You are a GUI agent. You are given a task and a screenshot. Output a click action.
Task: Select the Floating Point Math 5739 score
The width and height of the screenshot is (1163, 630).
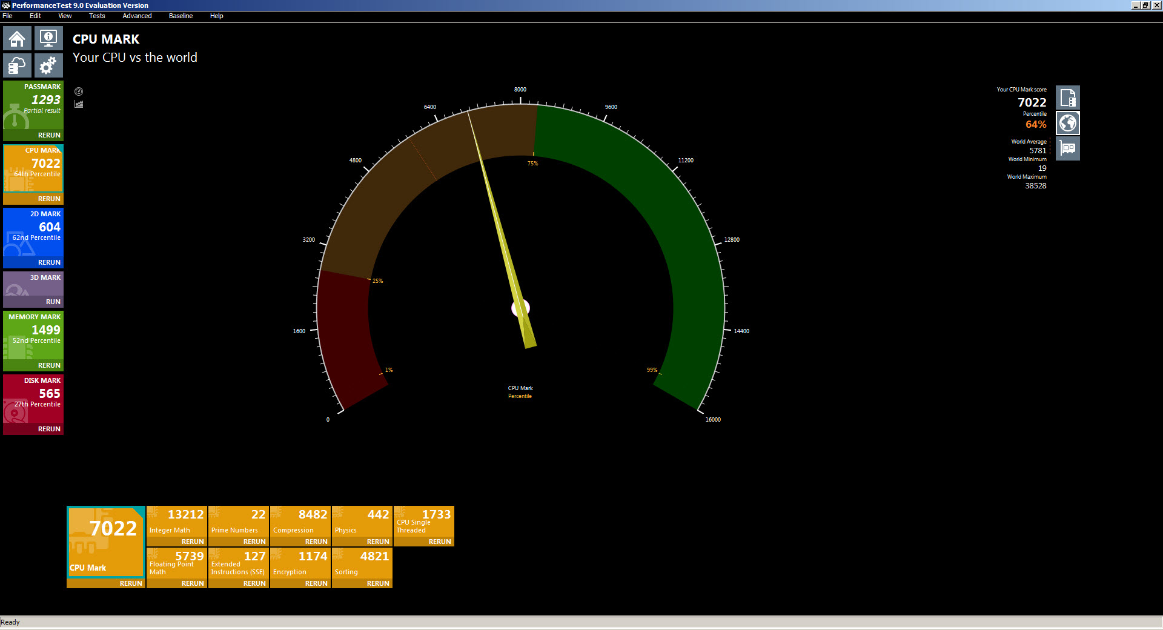point(189,556)
